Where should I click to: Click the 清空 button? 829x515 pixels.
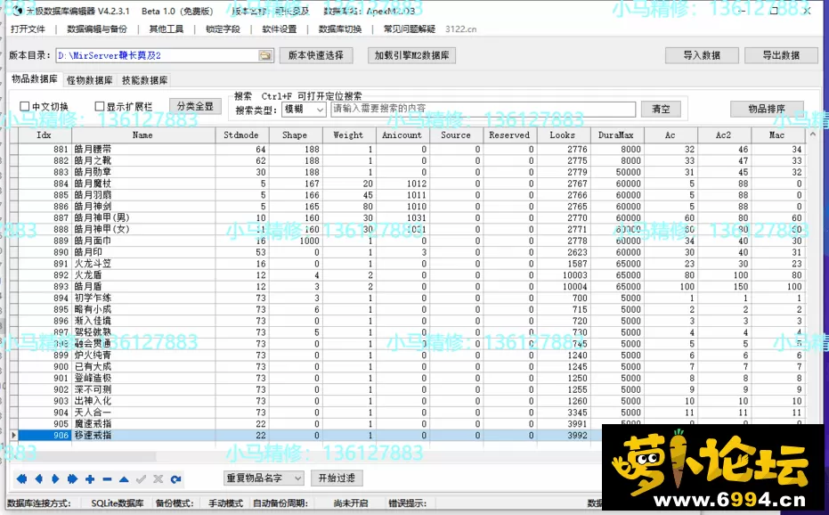pos(661,109)
